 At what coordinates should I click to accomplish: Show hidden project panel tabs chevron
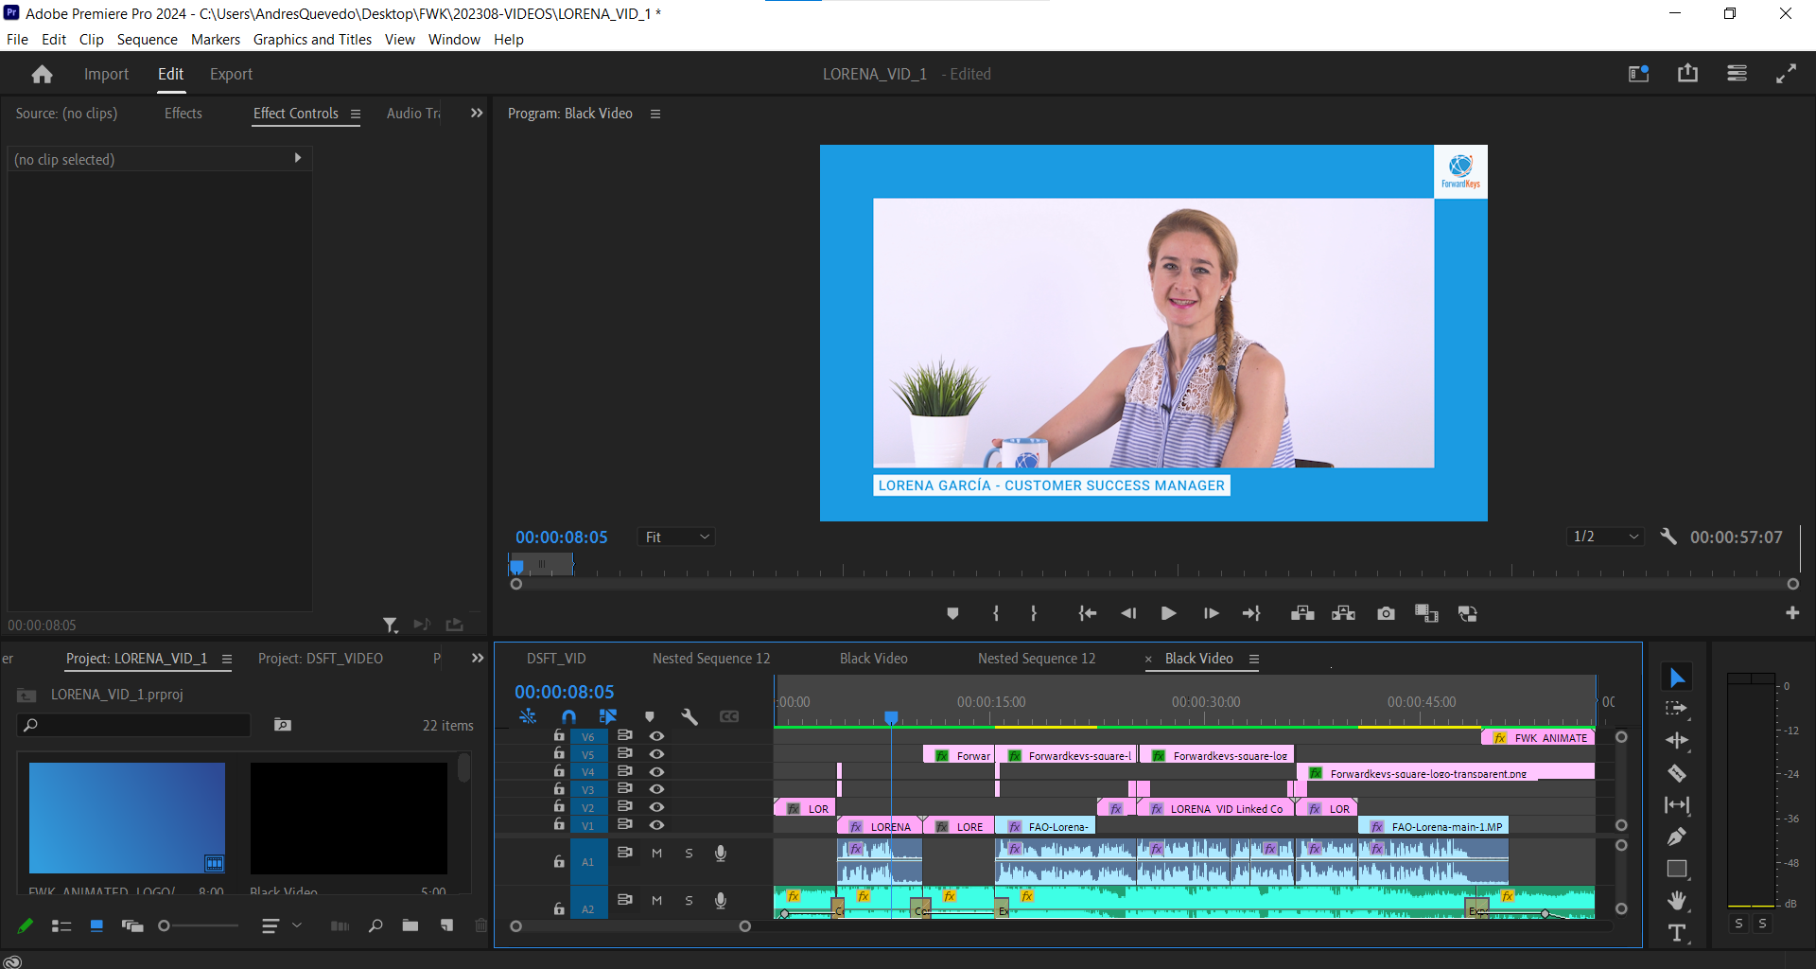click(478, 658)
